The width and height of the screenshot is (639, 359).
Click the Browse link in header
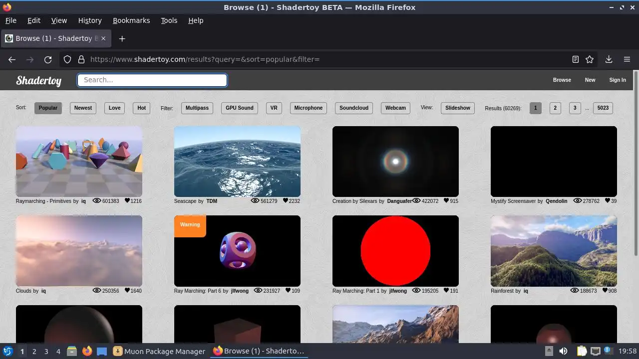pyautogui.click(x=562, y=80)
